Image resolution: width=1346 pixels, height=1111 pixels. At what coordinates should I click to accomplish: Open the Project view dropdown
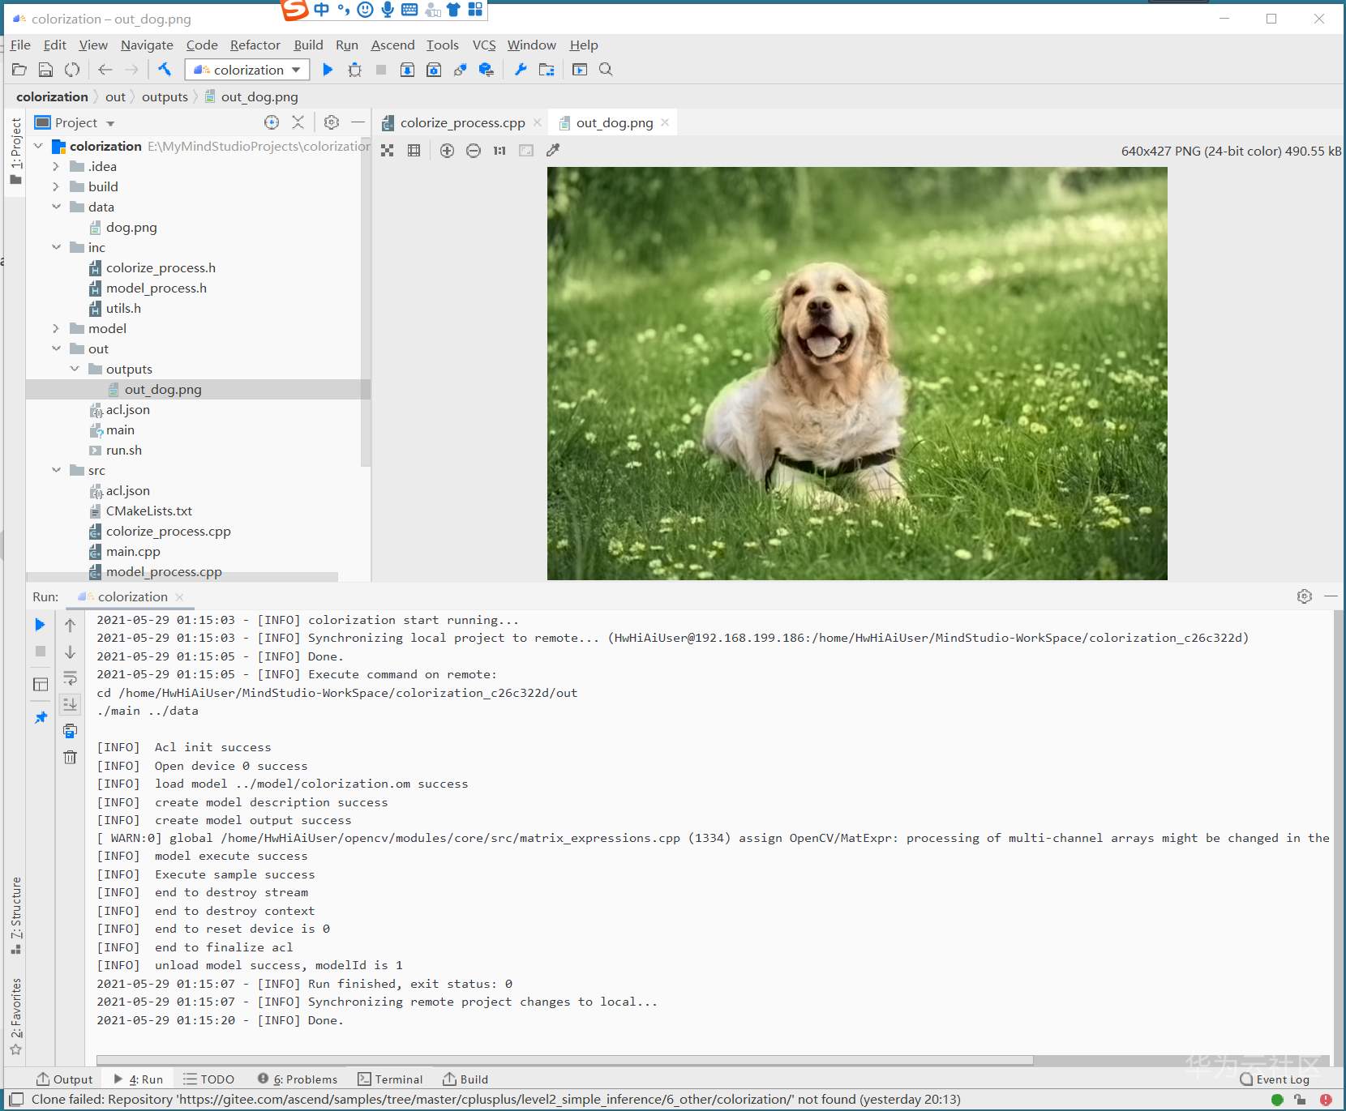coord(110,123)
